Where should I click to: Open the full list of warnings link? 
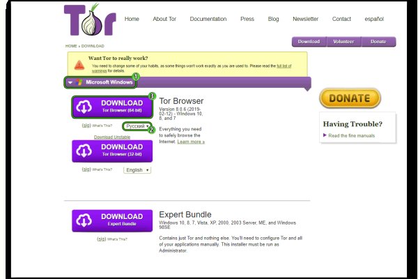pos(282,65)
